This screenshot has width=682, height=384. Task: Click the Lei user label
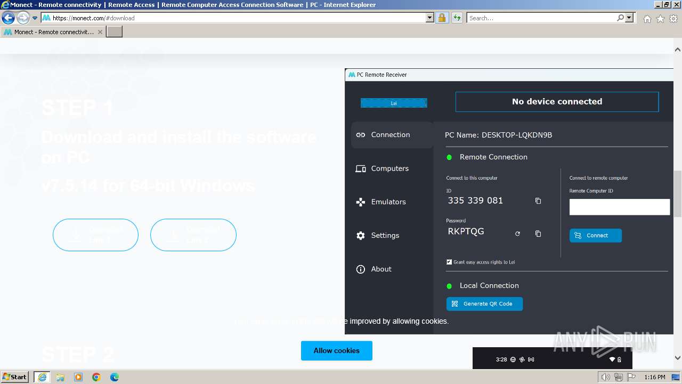394,103
